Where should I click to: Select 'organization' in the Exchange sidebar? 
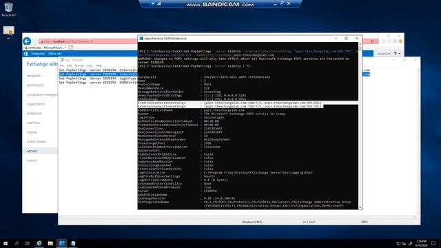[36, 104]
